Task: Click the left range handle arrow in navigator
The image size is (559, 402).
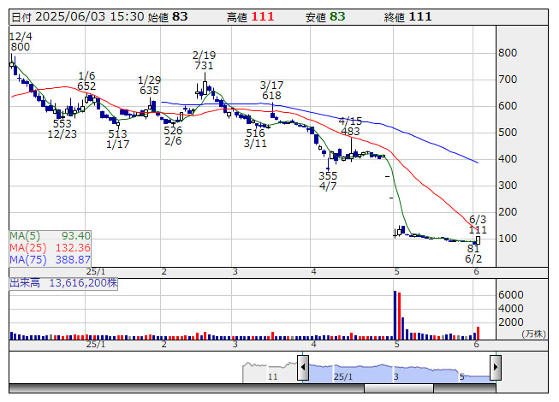Action: coord(303,367)
